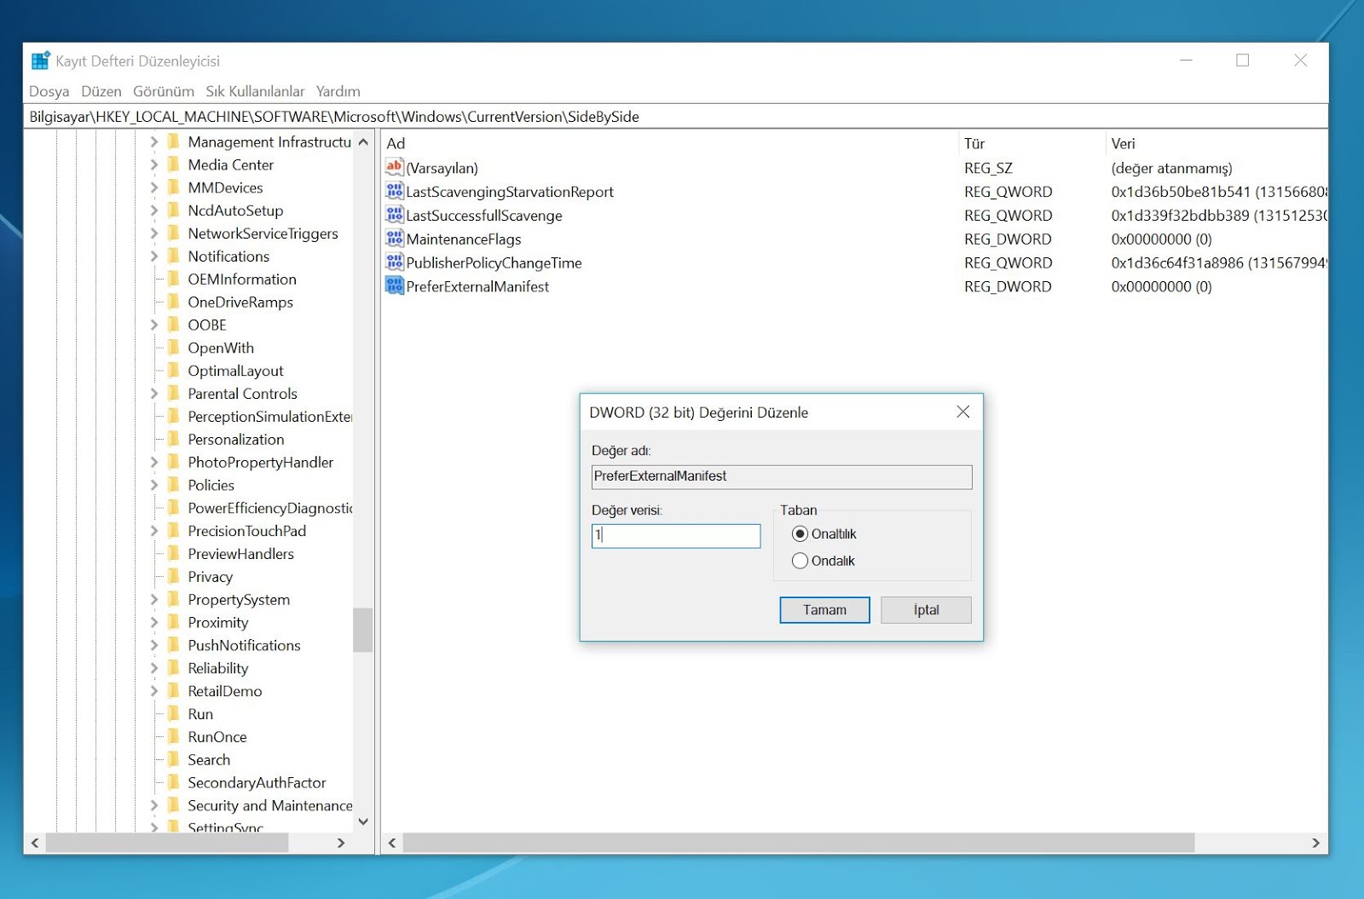This screenshot has width=1364, height=899.
Task: Close the DWORD edit dialog
Action: [x=962, y=412]
